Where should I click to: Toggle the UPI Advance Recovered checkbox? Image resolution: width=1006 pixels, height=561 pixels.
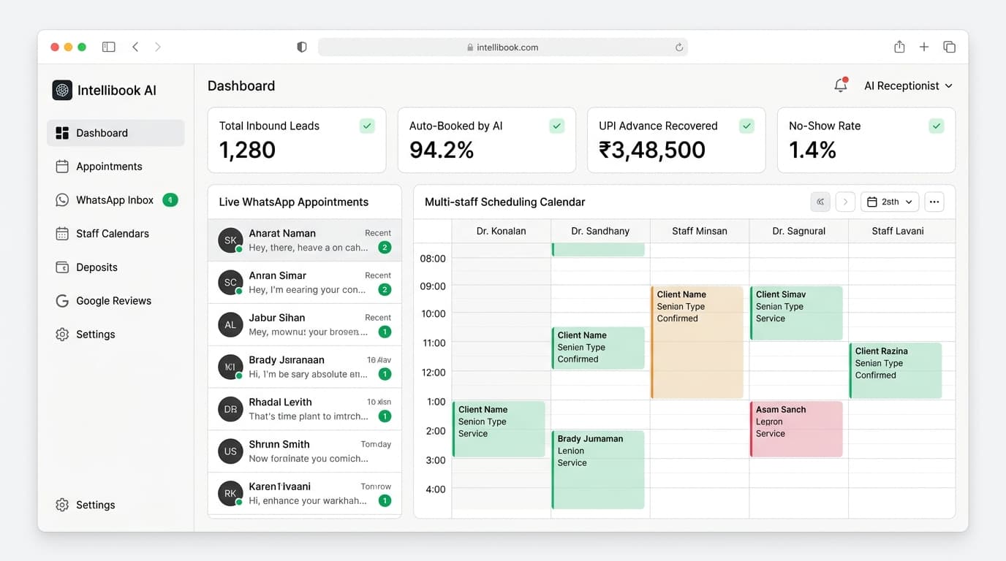pyautogui.click(x=746, y=126)
